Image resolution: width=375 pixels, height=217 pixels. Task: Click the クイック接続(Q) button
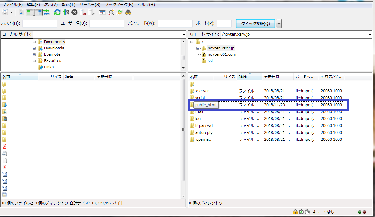pyautogui.click(x=255, y=24)
